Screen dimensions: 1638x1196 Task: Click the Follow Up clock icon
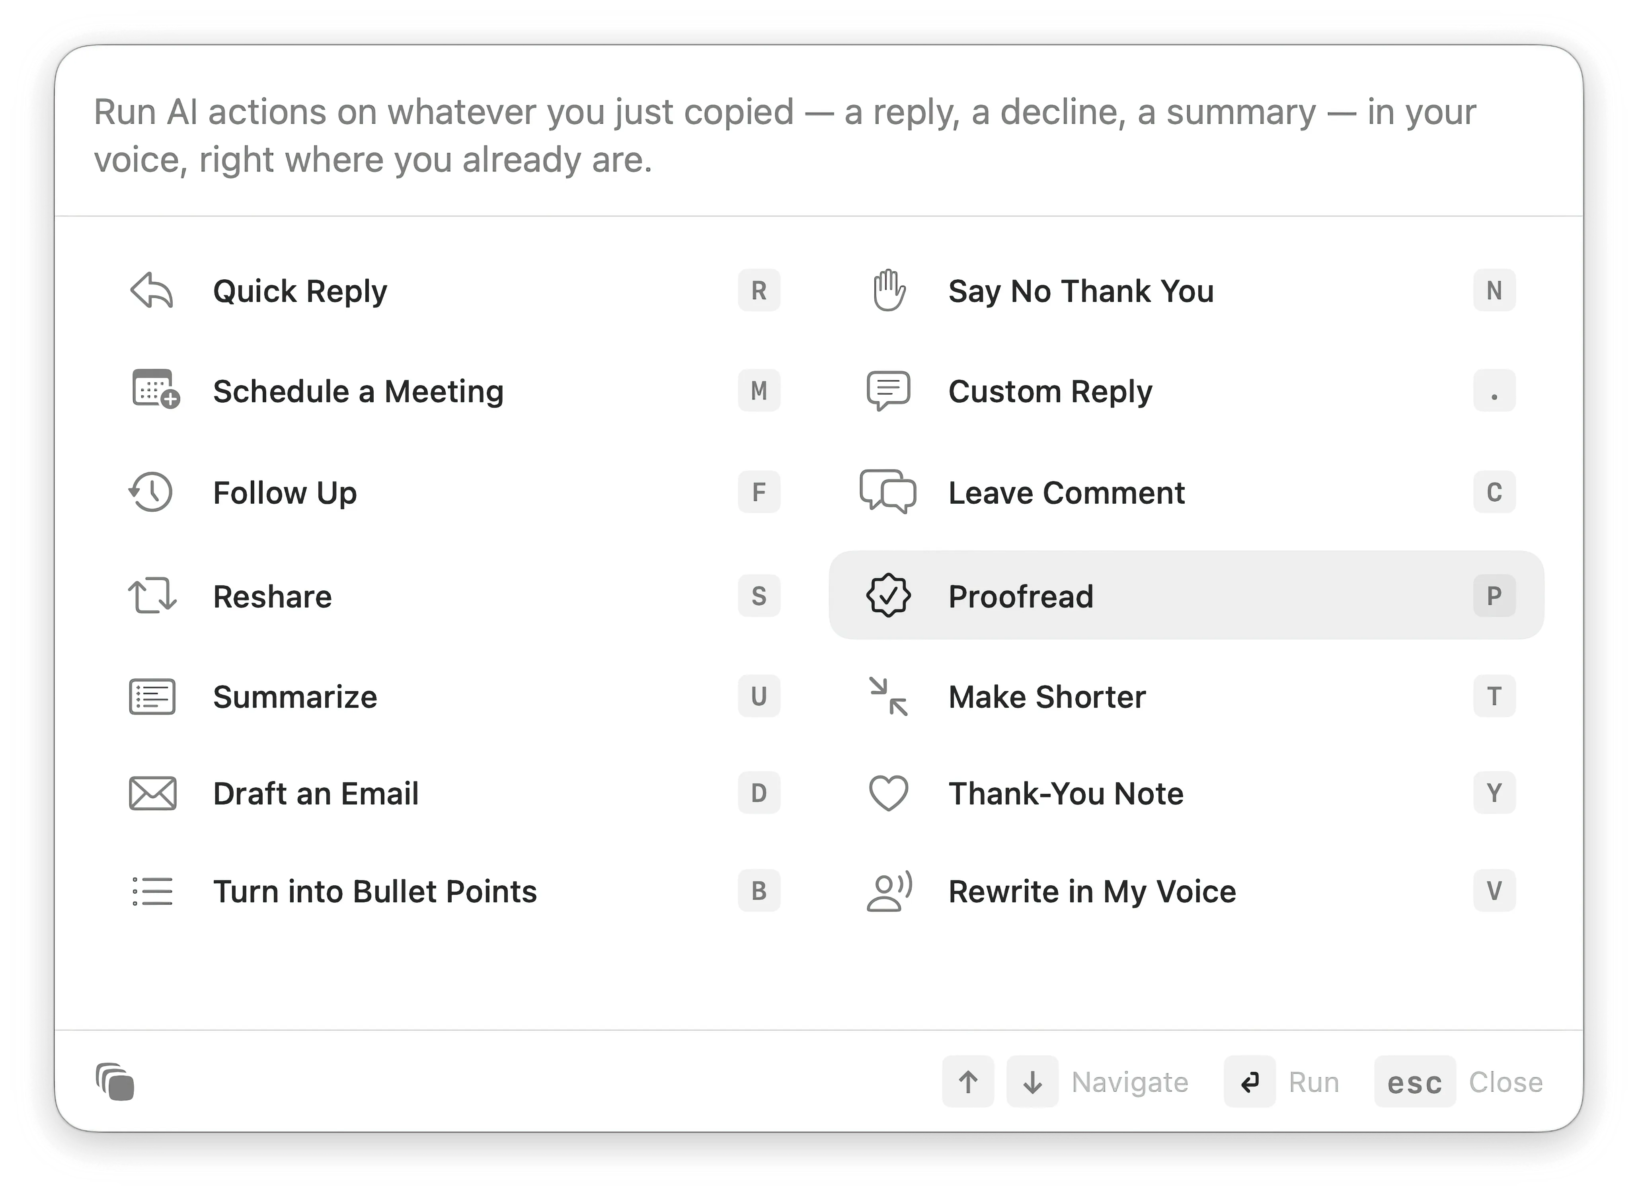pos(150,492)
